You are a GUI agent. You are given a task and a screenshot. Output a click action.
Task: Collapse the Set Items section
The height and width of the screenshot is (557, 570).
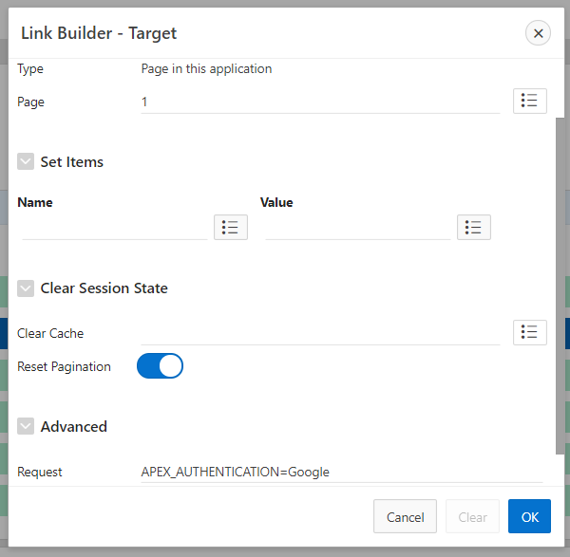26,161
